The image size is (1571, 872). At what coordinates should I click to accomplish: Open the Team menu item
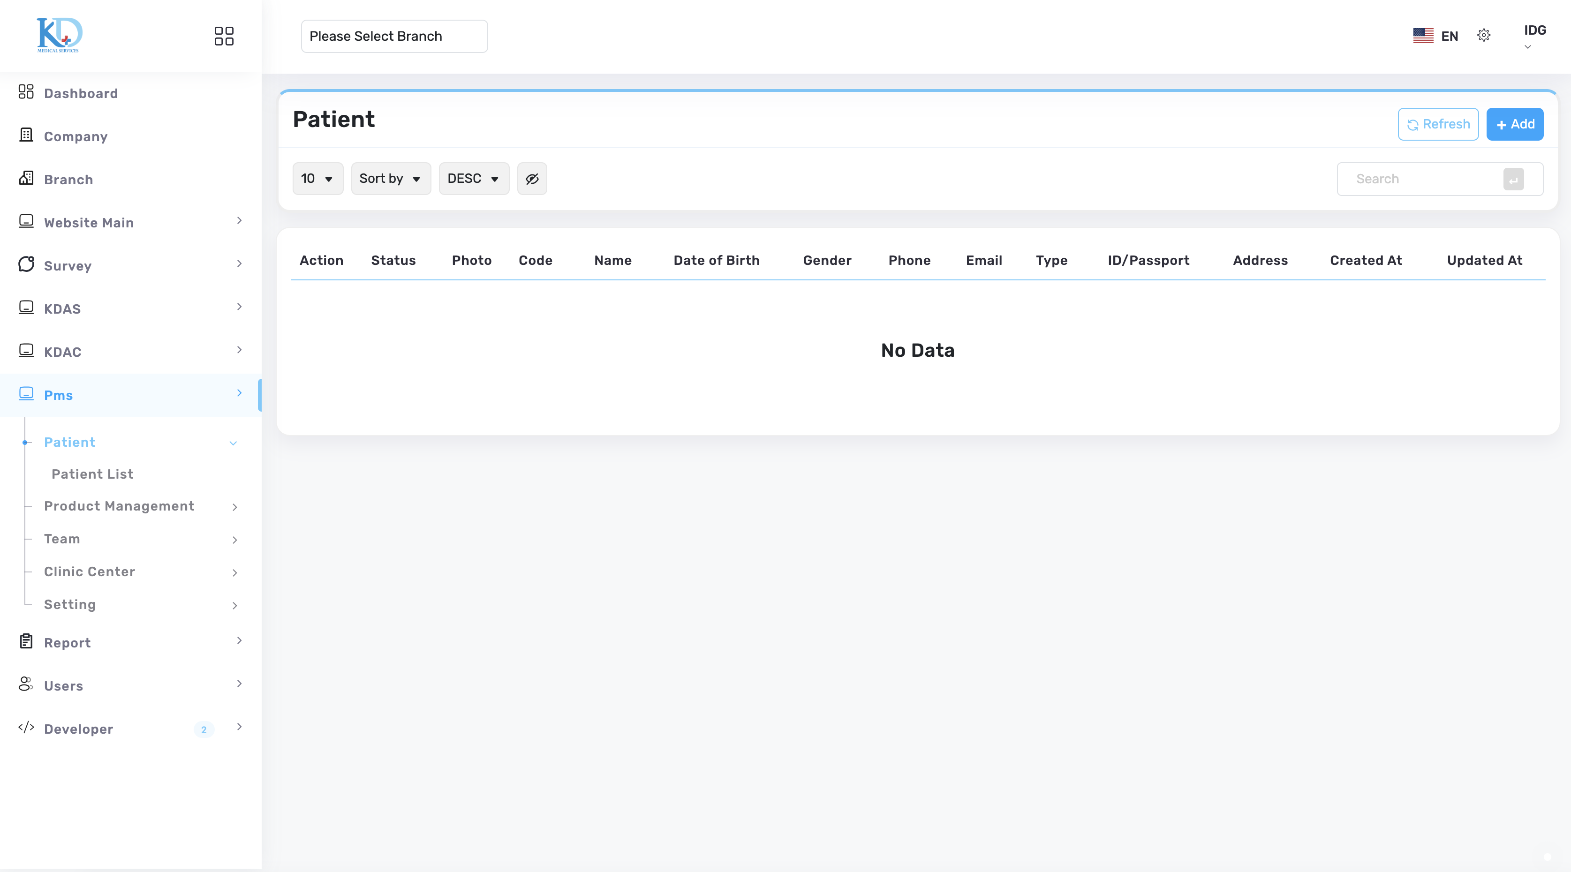61,539
